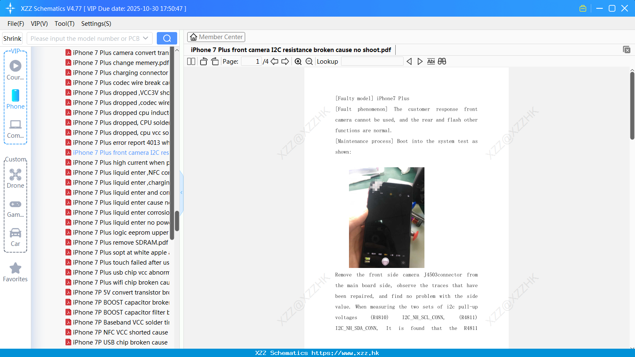Image resolution: width=635 pixels, height=357 pixels.
Task: Click the PDF viewer scrollbar thumb
Action: pyautogui.click(x=632, y=106)
